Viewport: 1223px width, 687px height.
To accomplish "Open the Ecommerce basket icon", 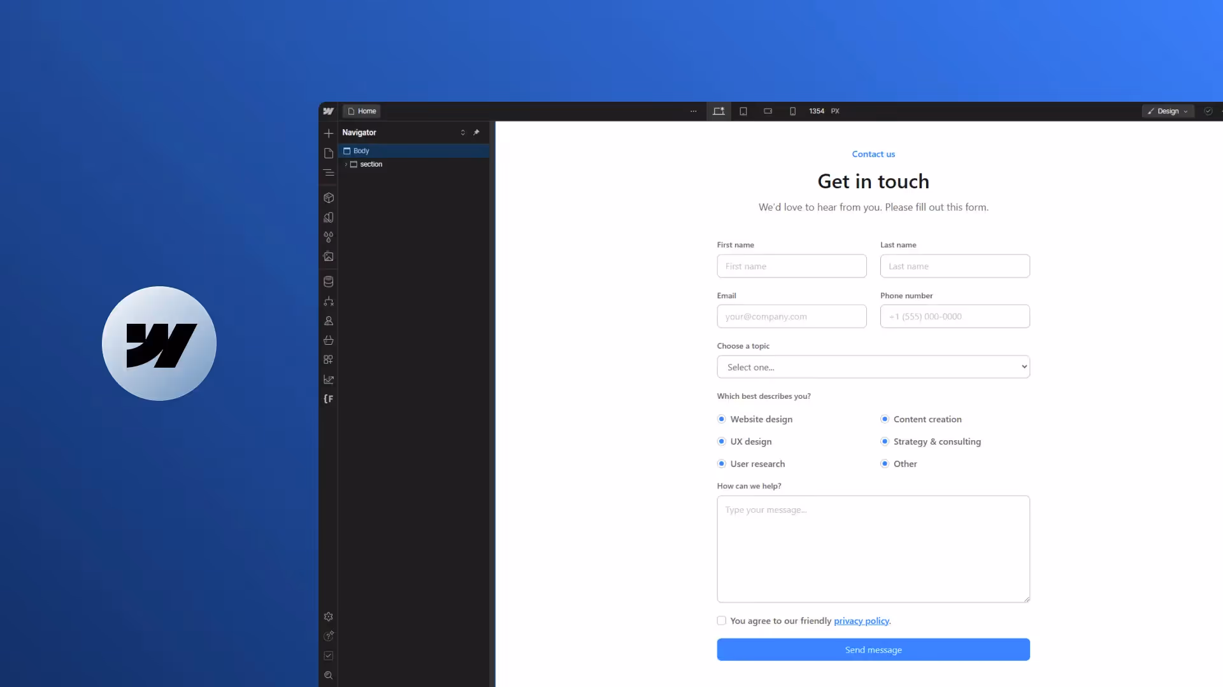I will pyautogui.click(x=329, y=340).
